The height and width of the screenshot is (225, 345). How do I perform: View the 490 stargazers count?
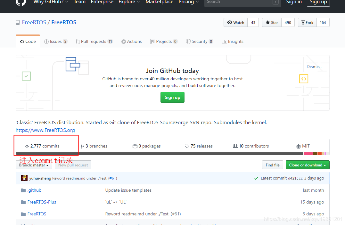(x=288, y=22)
